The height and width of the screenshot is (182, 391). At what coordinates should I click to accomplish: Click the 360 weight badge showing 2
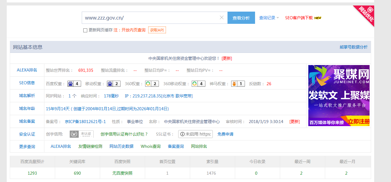pyautogui.click(x=152, y=84)
